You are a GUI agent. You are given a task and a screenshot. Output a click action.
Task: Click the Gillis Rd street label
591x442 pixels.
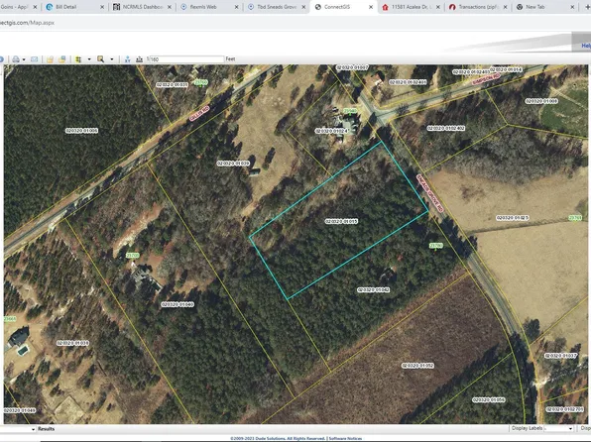199,113
